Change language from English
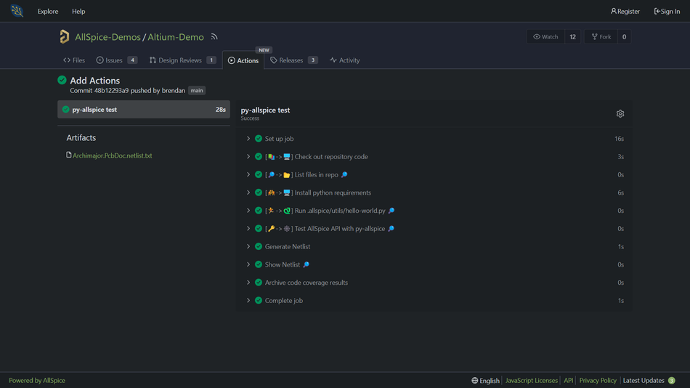The height and width of the screenshot is (388, 690). 485,381
